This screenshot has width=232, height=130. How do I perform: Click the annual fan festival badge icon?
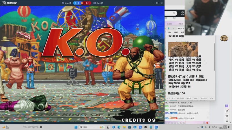(224, 38)
